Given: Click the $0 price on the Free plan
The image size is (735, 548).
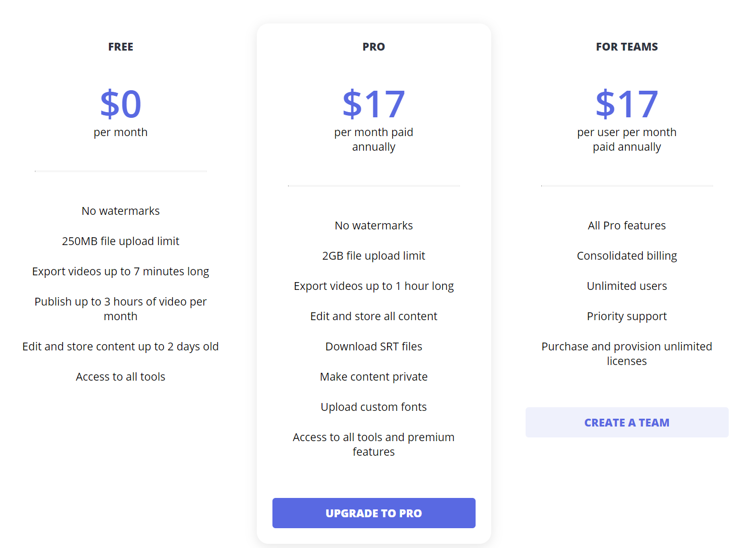Looking at the screenshot, I should [x=120, y=104].
